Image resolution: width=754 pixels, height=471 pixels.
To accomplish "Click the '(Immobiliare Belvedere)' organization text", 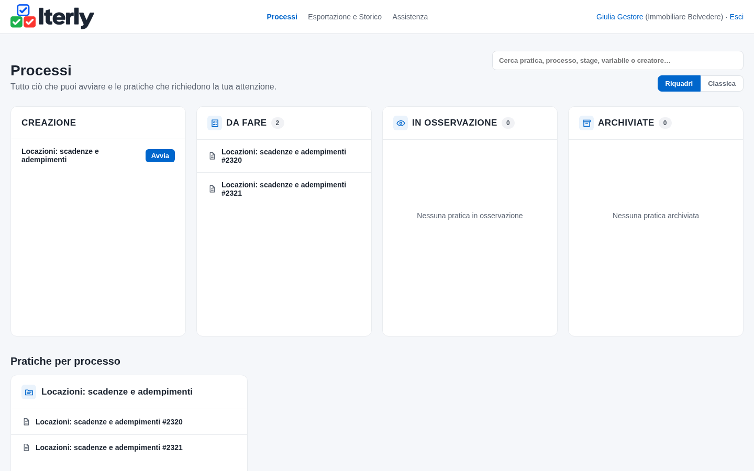I will (x=684, y=17).
